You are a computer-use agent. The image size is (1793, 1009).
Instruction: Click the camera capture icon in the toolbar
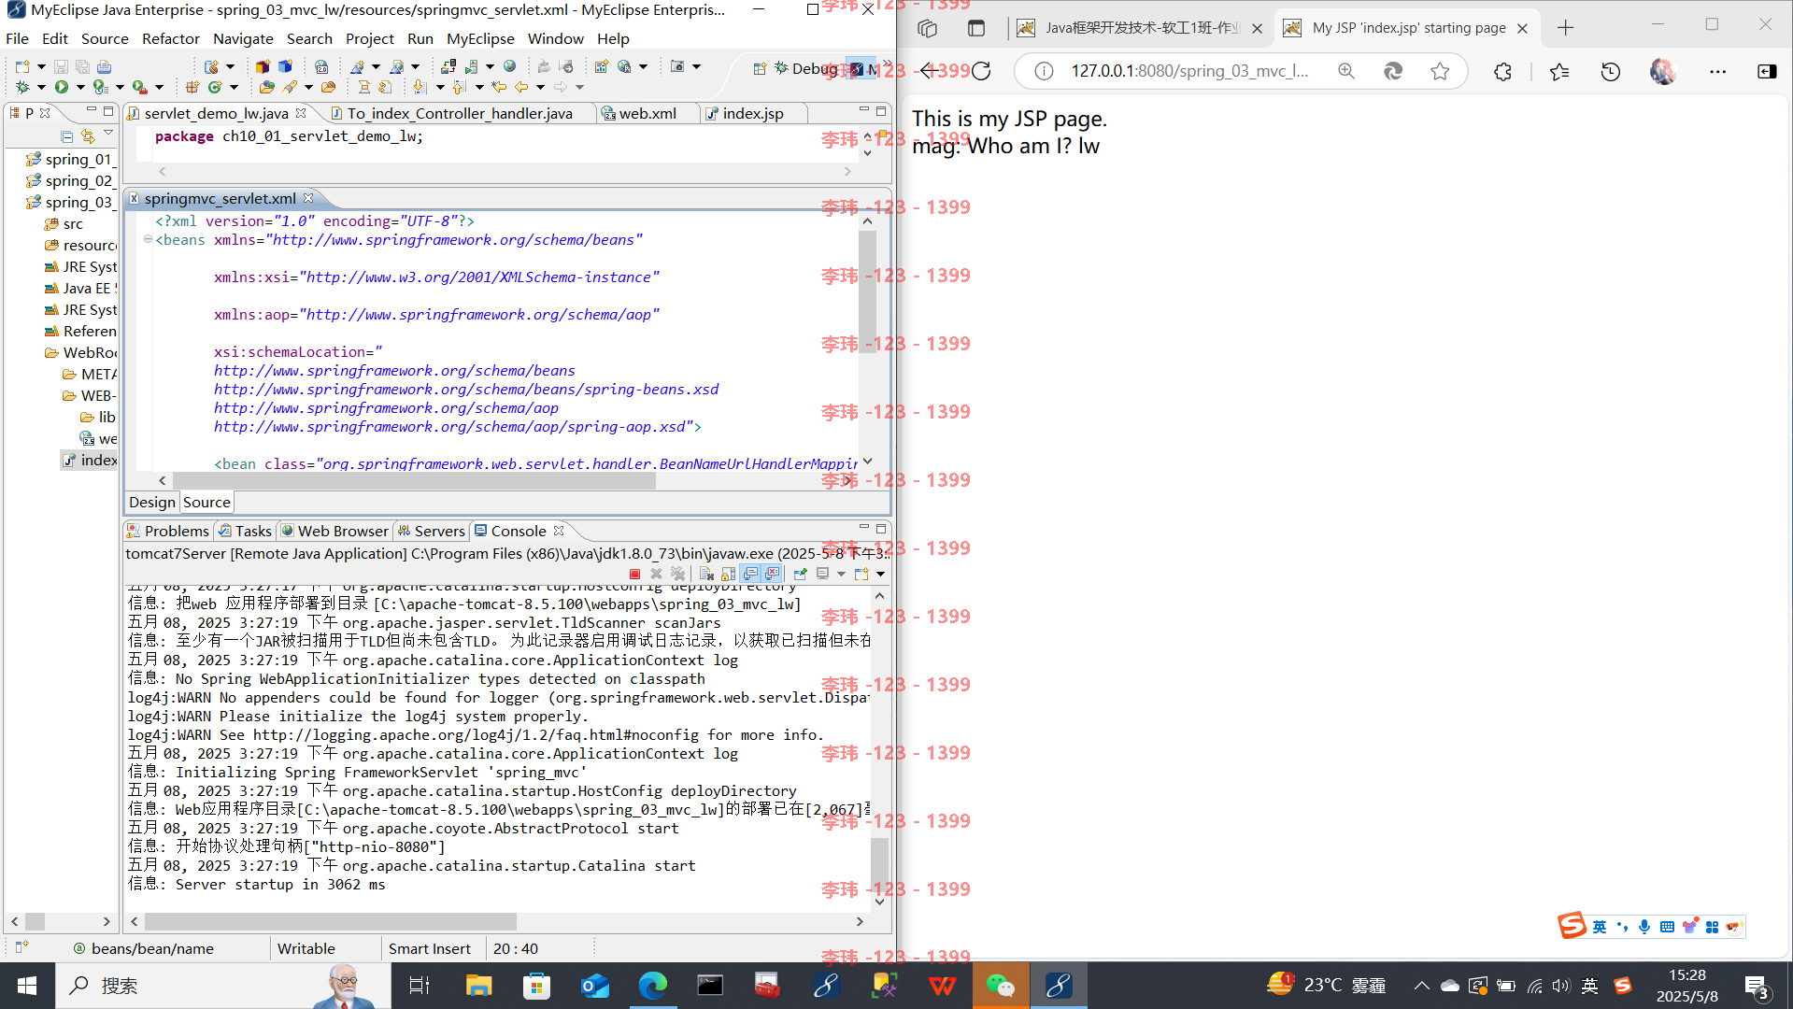tap(677, 66)
